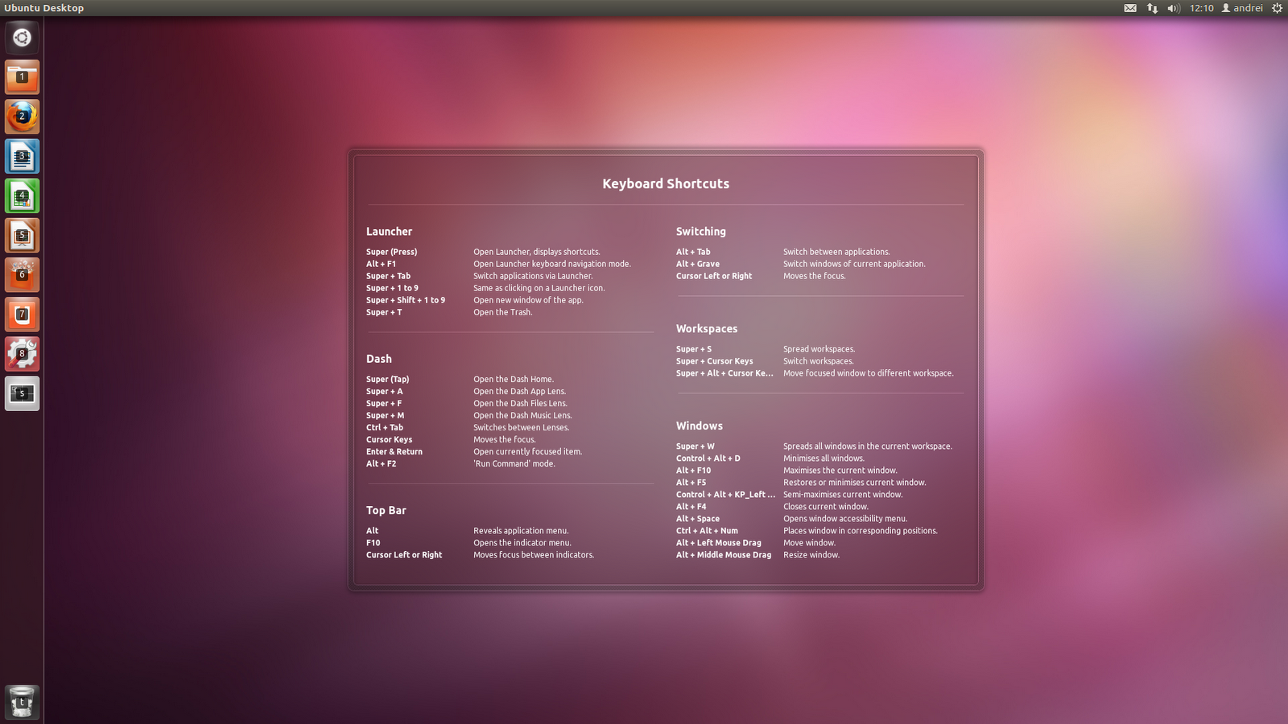Open the Dash home button in the launcher

pyautogui.click(x=22, y=38)
